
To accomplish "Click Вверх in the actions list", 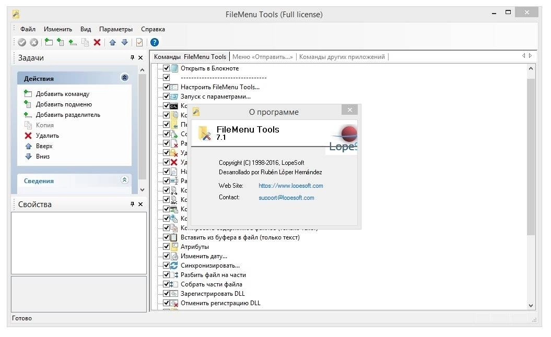I will click(44, 146).
